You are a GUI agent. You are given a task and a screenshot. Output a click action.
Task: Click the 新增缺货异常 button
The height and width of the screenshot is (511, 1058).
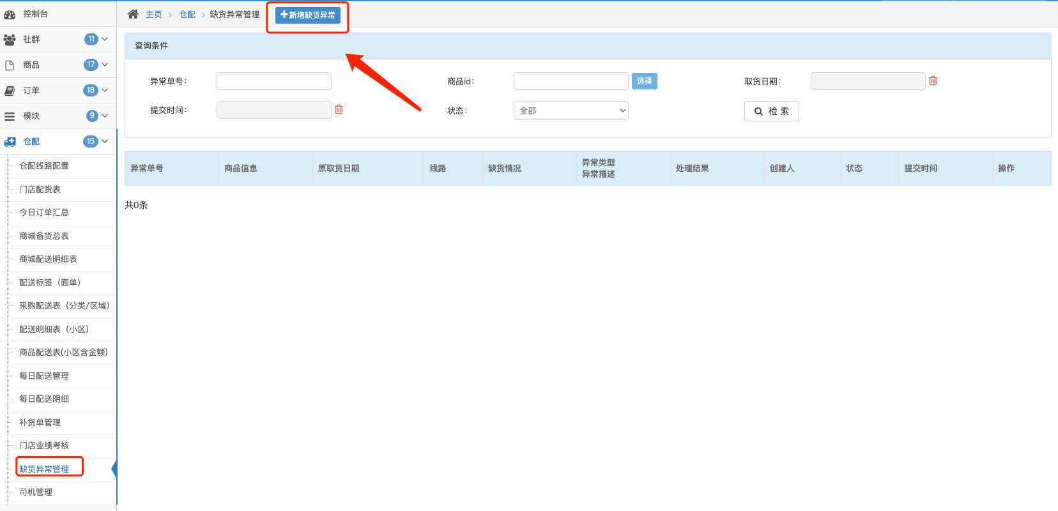(307, 15)
